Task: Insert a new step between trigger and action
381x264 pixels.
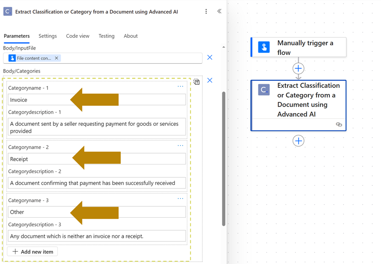Action: pyautogui.click(x=298, y=68)
